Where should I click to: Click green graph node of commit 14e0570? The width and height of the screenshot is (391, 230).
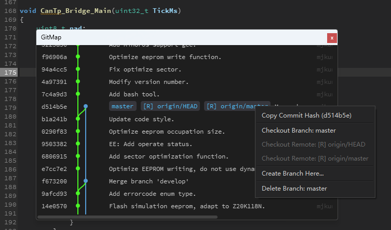[x=78, y=206]
